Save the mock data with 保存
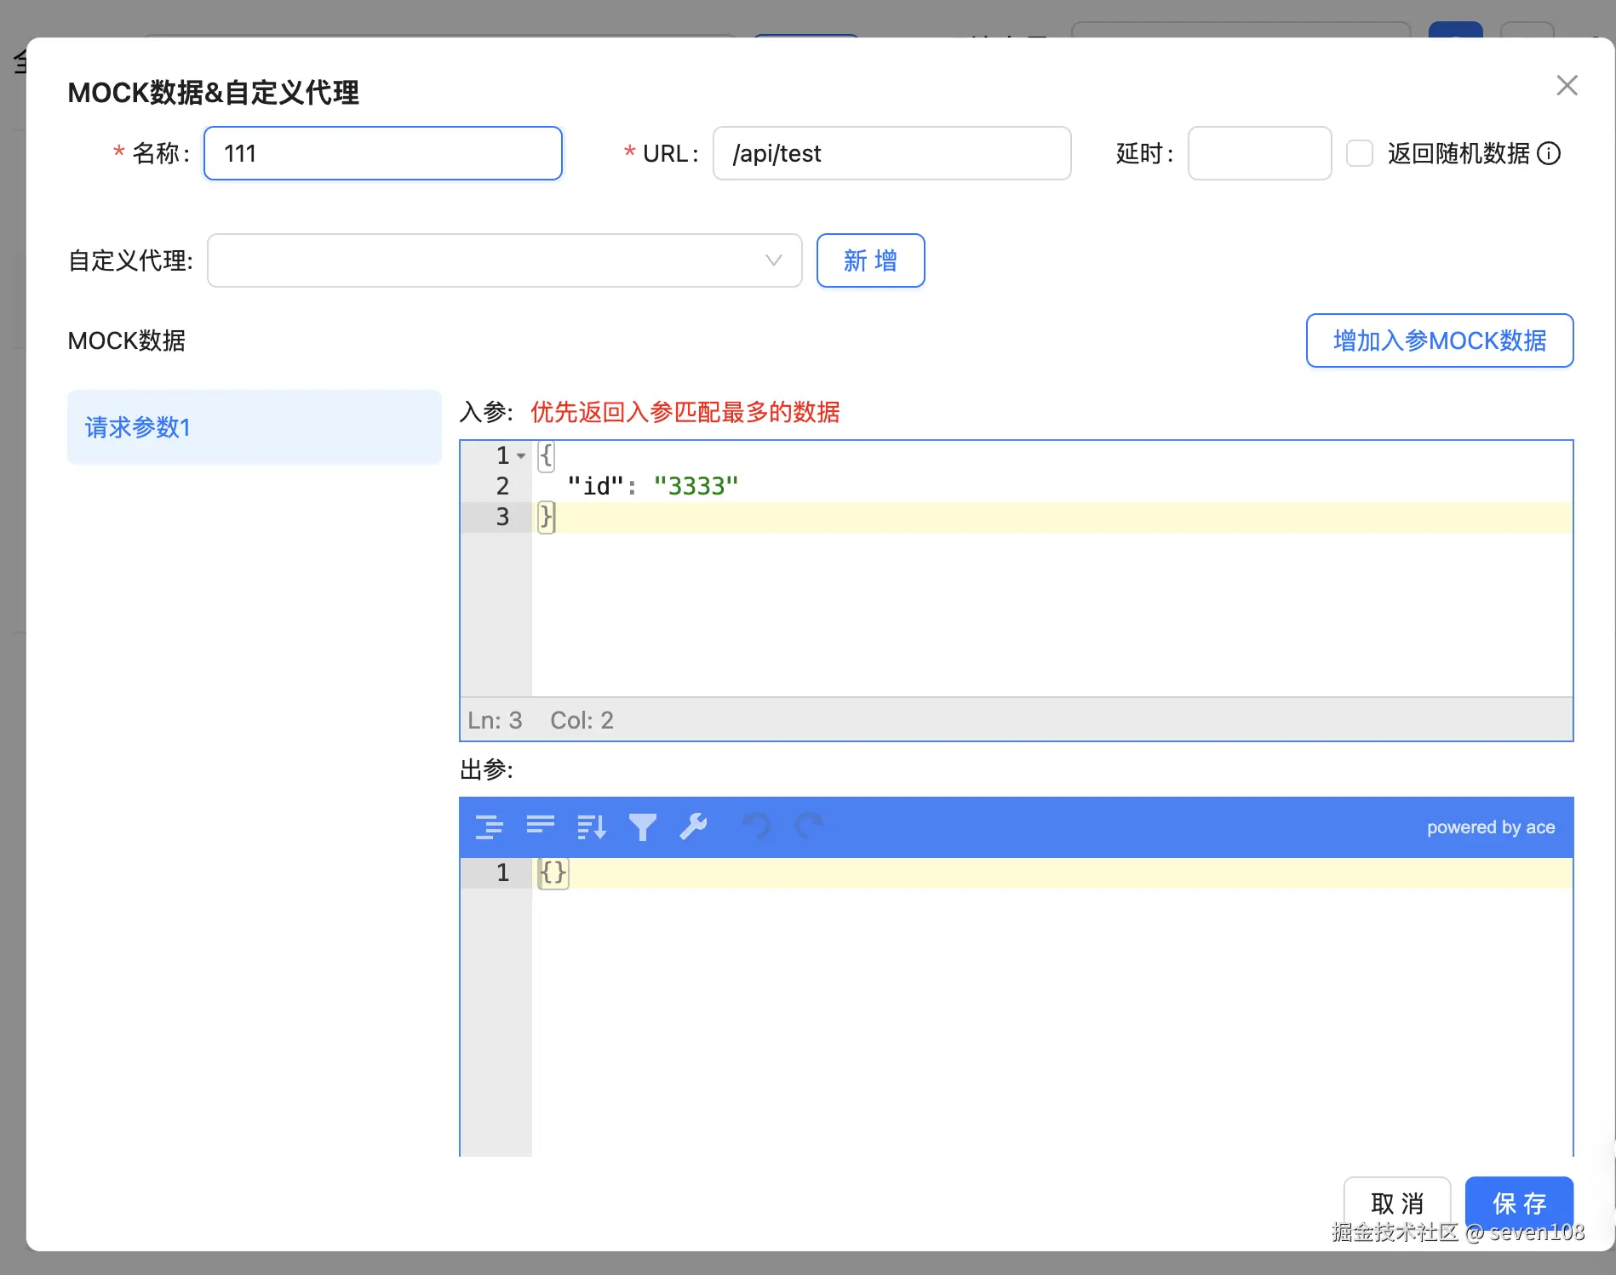1616x1275 pixels. coord(1519,1203)
